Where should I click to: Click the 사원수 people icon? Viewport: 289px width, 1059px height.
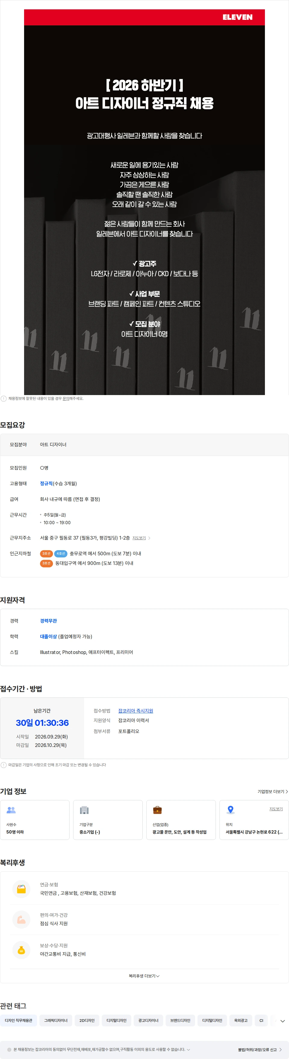point(11,810)
